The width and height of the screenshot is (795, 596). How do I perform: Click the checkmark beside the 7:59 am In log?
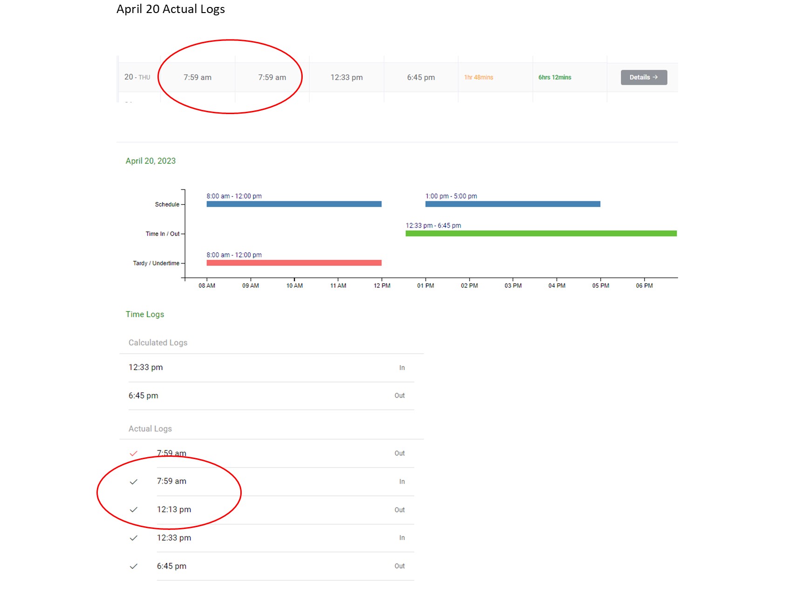pos(134,482)
